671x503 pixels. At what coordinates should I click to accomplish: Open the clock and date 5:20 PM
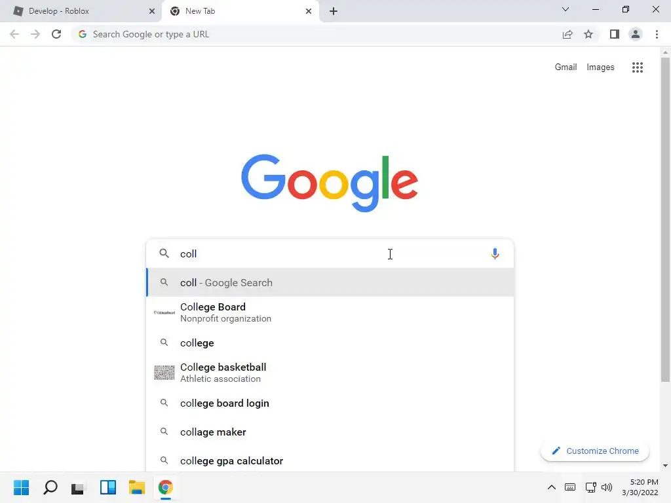(640, 487)
